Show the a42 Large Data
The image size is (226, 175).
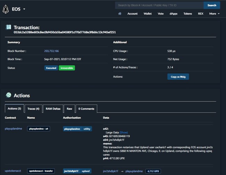pos(124,133)
